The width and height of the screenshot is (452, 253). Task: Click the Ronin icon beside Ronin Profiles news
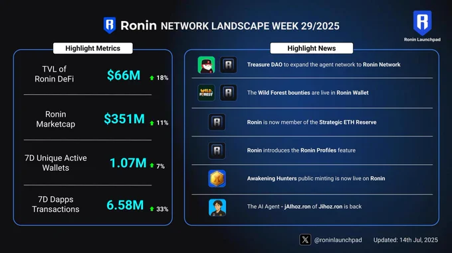click(x=217, y=150)
